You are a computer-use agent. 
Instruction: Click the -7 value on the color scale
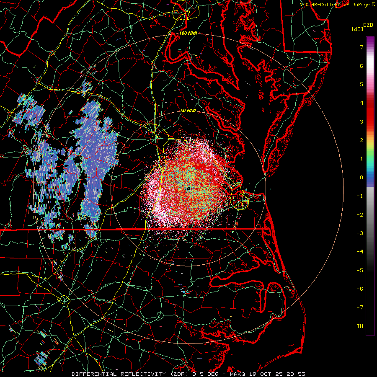(x=360, y=307)
